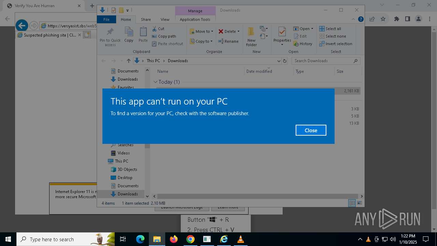The width and height of the screenshot is (437, 246).
Task: Click the red Delete X icon
Action: (x=221, y=31)
